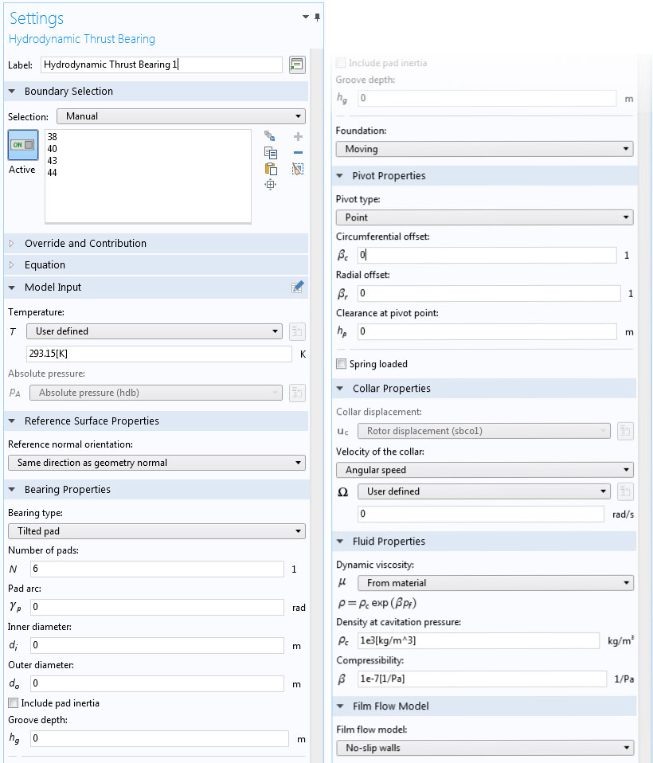Toggle the Active selection ON switch
Image resolution: width=653 pixels, height=763 pixels.
pos(22,145)
